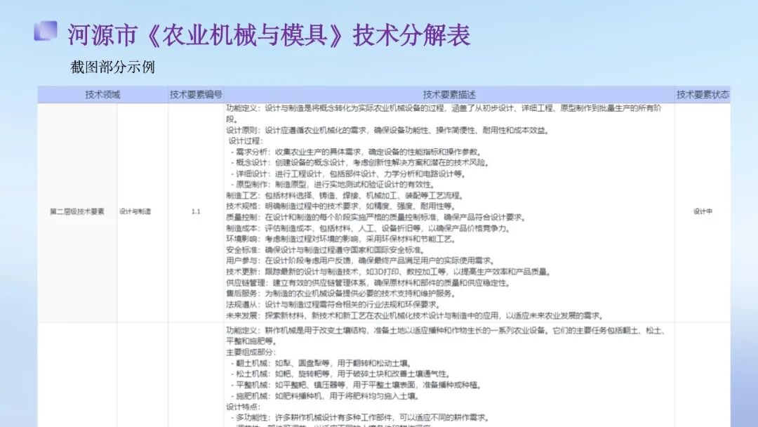The height and width of the screenshot is (427, 758).
Task: Click the 施肥机械 bullet line
Action: pos(326,396)
